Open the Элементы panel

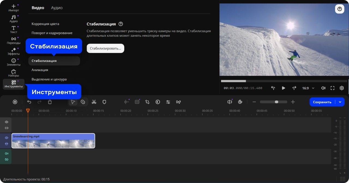click(x=14, y=62)
